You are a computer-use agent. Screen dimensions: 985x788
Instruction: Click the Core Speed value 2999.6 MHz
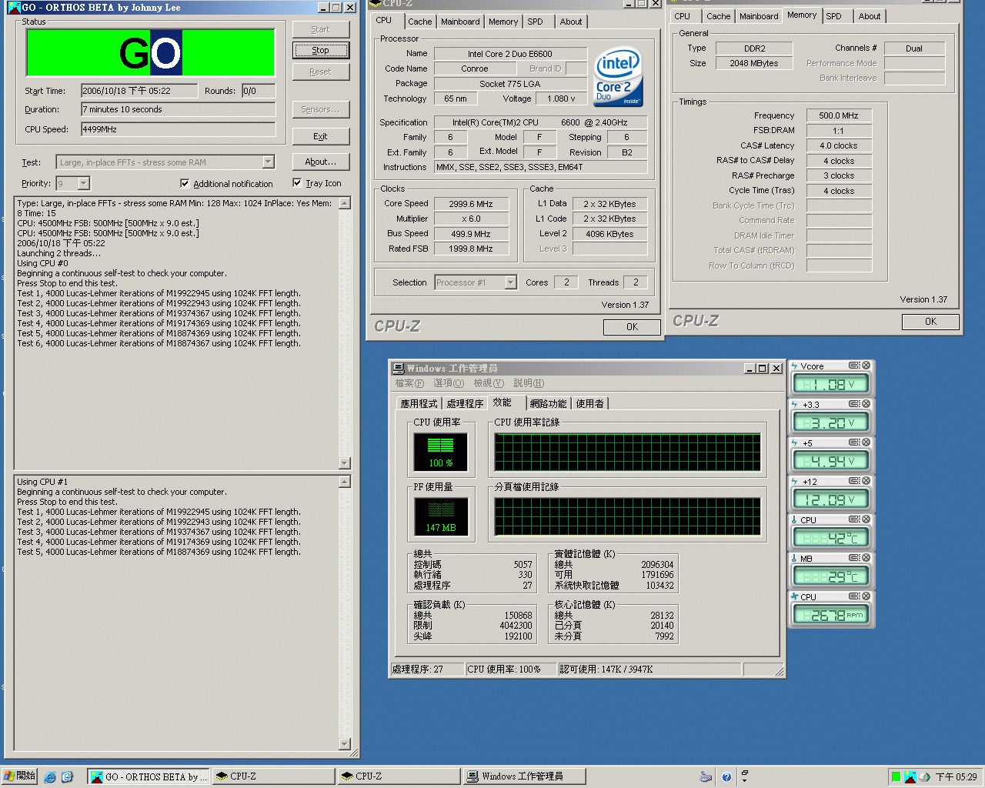coord(471,204)
